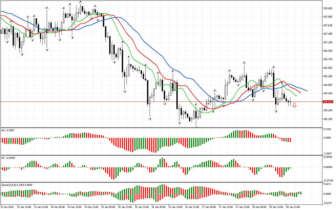
Task: Click the 20 Jan 13:00 time label
Action: click(x=276, y=207)
